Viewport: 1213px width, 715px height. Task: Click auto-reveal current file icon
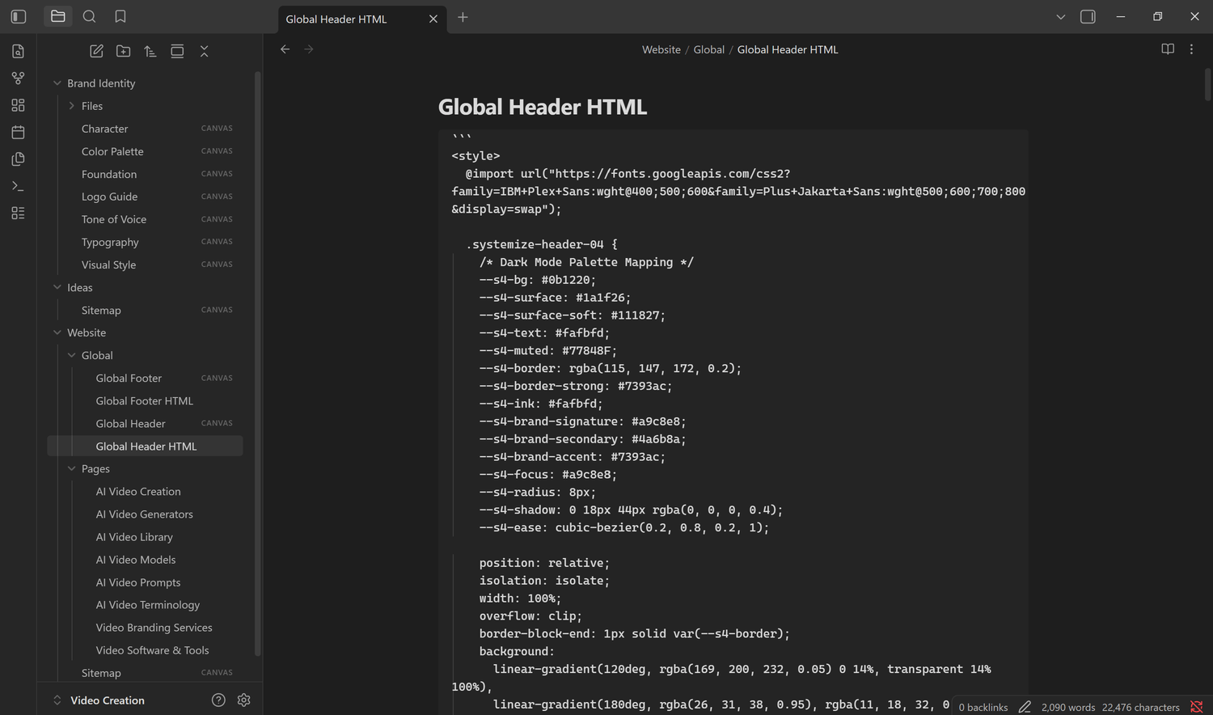pyautogui.click(x=177, y=51)
